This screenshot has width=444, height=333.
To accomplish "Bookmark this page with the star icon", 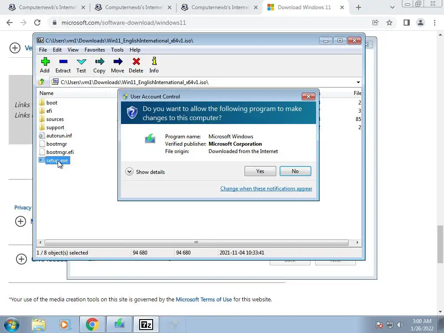I will [389, 23].
